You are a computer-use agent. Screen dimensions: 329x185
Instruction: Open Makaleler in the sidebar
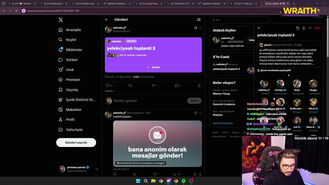[70, 110]
